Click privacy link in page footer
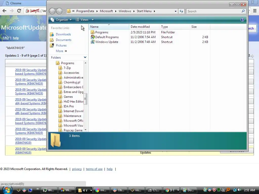Screen dimensions: 259x194 pos(77,169)
